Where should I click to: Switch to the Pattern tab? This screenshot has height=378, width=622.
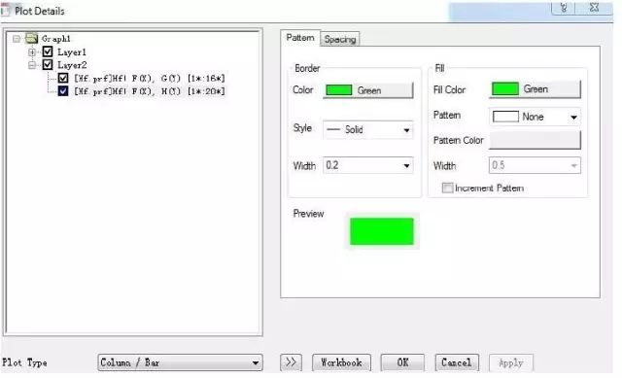300,38
